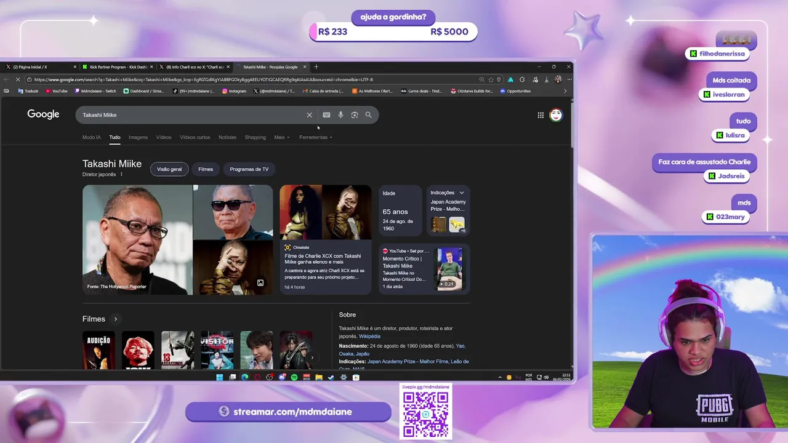This screenshot has height=443, width=788.
Task: Open a new browser tab
Action: 316,66
